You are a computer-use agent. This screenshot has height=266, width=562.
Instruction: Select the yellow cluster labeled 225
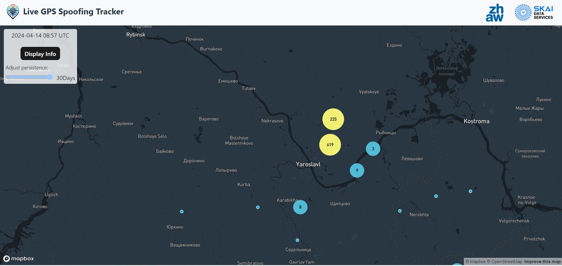(333, 119)
